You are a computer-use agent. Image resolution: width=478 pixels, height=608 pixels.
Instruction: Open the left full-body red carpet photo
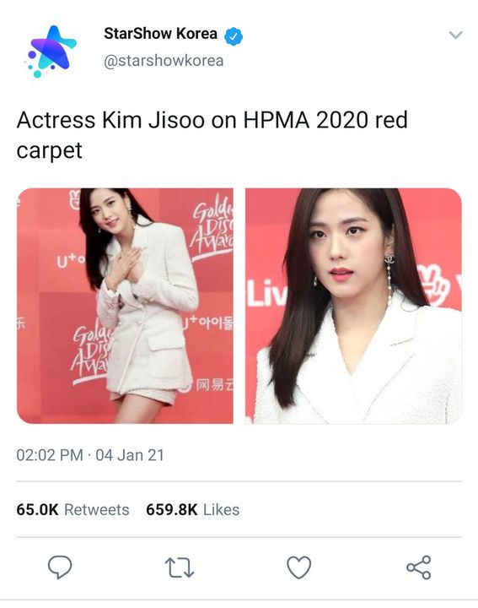pyautogui.click(x=125, y=306)
